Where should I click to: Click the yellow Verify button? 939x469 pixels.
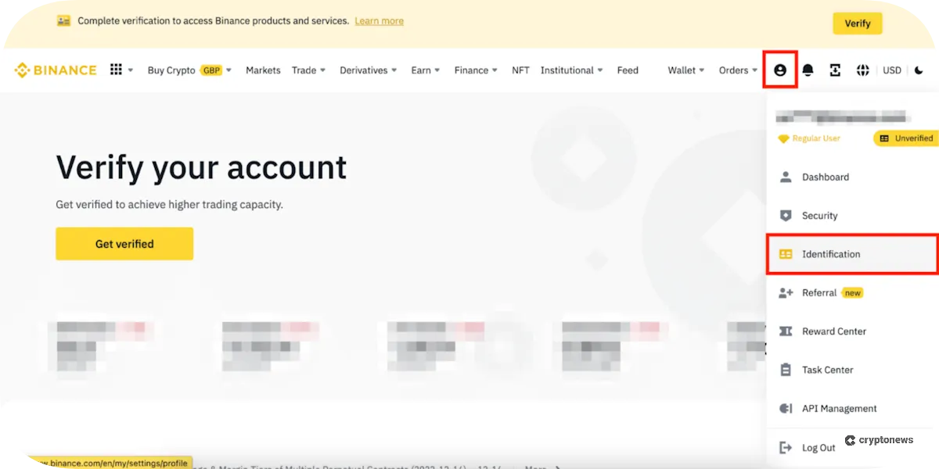tap(857, 23)
